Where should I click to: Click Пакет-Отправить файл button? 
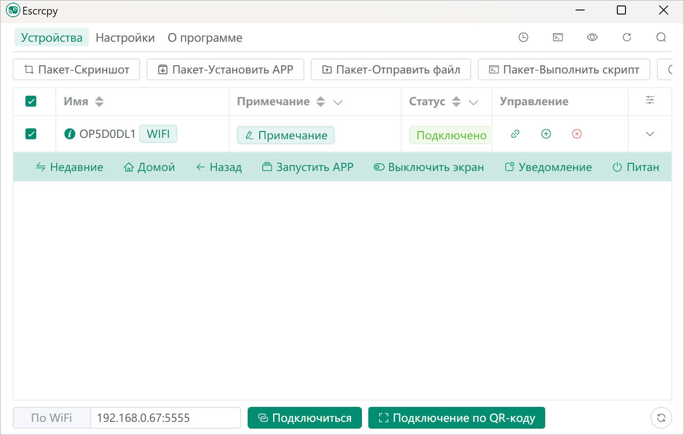point(391,69)
